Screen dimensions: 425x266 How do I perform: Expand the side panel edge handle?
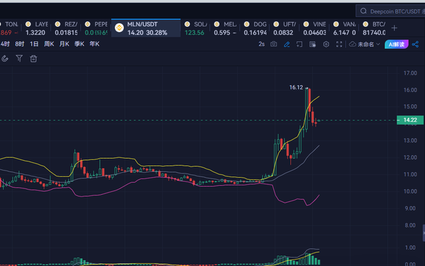pos(424,233)
